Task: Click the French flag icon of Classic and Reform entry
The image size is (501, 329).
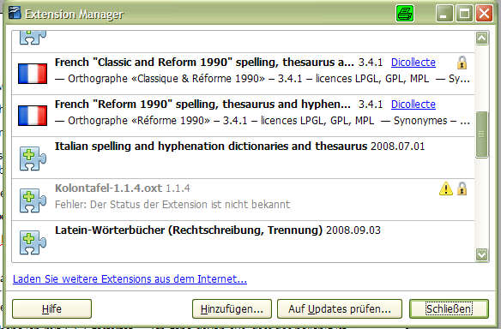Action: point(33,74)
